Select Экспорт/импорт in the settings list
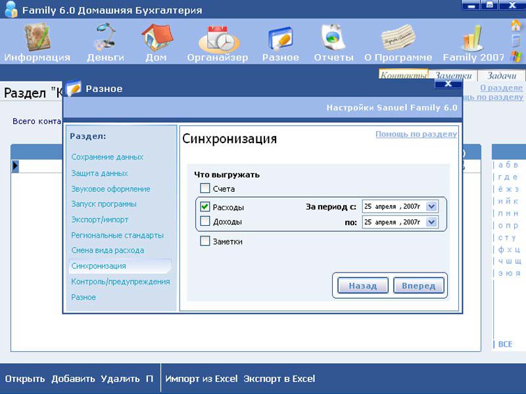Screen dimensions: 526x394 (x=100, y=219)
